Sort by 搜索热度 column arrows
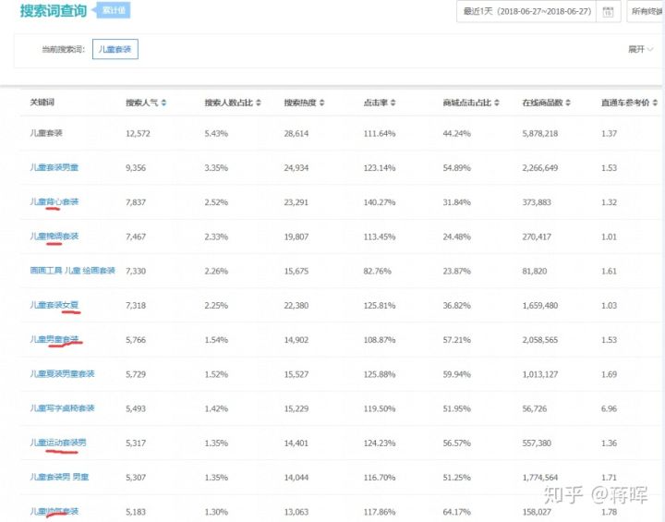This screenshot has height=522, width=665. point(321,103)
